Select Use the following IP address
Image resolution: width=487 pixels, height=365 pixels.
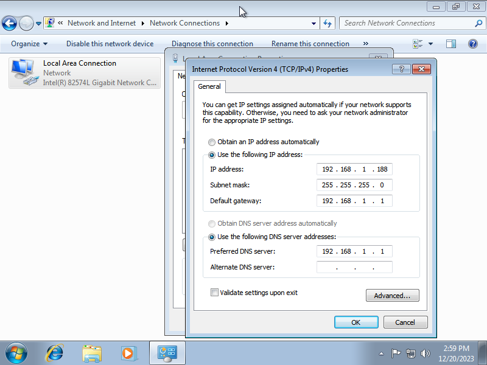212,155
